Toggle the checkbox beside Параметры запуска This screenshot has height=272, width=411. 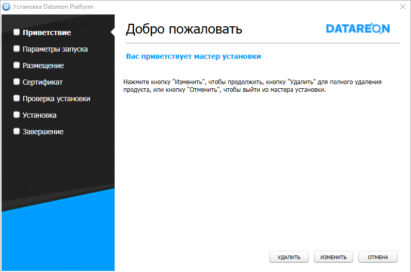click(x=17, y=49)
